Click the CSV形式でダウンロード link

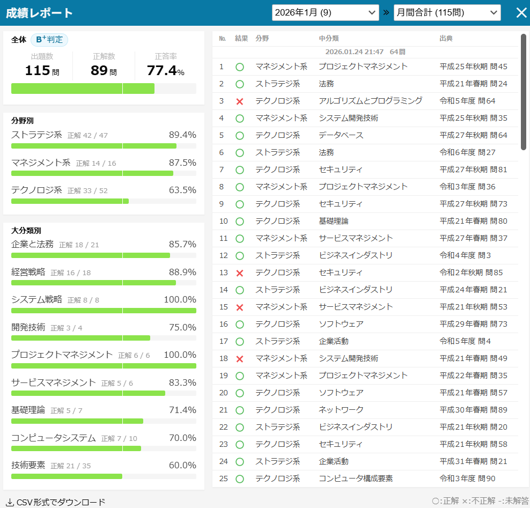coord(61,502)
